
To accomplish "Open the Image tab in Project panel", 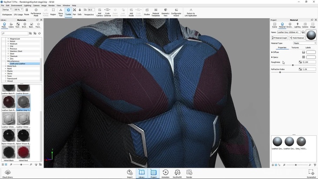I will pos(312,25).
